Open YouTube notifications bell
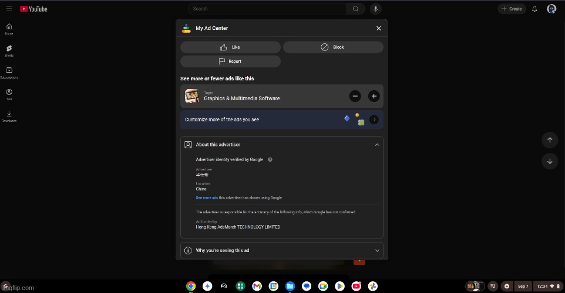565x293 pixels. click(x=534, y=9)
